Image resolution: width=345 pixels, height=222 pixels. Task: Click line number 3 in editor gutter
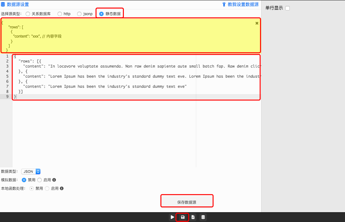[x=7, y=66]
